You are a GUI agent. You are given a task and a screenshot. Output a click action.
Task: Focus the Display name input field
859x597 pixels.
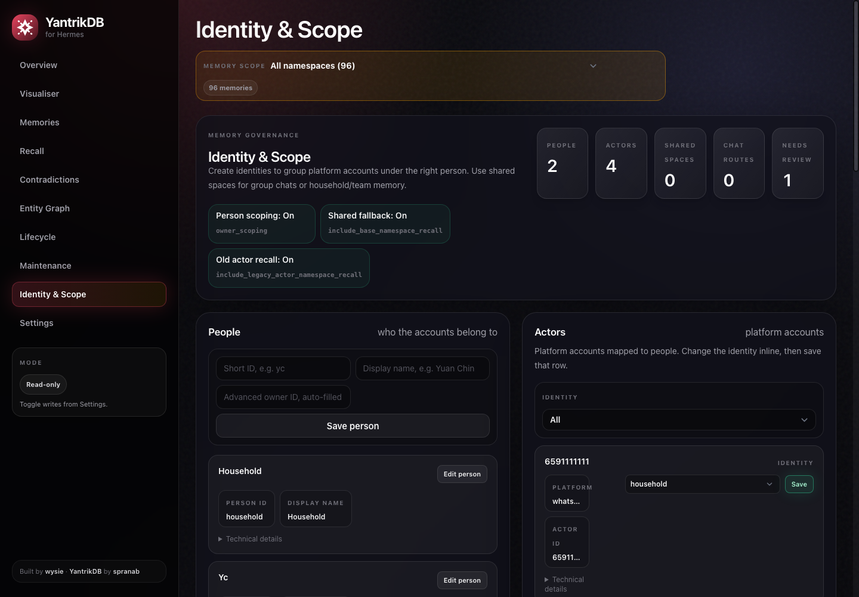point(422,368)
